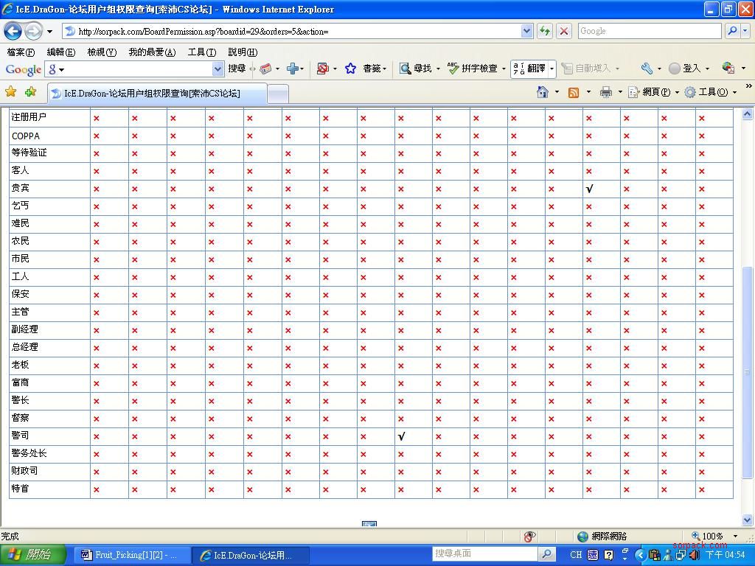755x566 pixels.
Task: Open the zoom level 100% dropdown
Action: 735,537
